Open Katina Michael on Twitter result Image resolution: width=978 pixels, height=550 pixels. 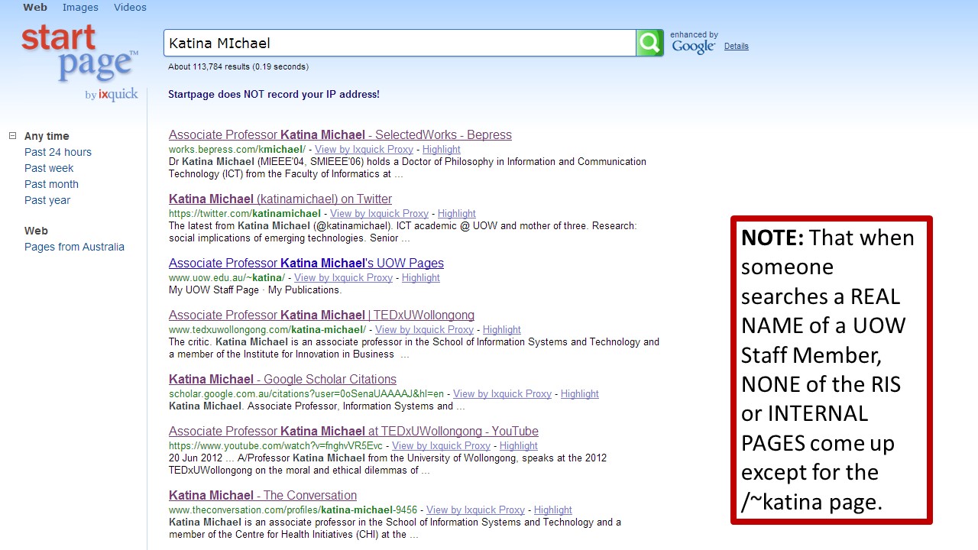[280, 199]
